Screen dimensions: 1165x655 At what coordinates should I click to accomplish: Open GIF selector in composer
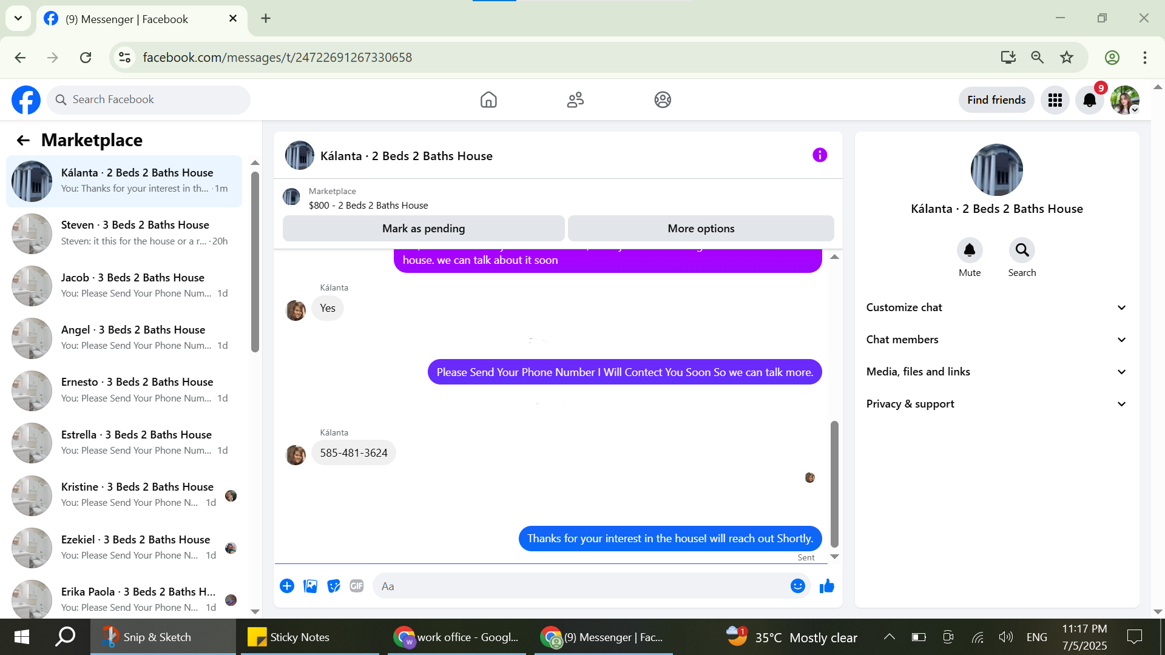(x=356, y=586)
